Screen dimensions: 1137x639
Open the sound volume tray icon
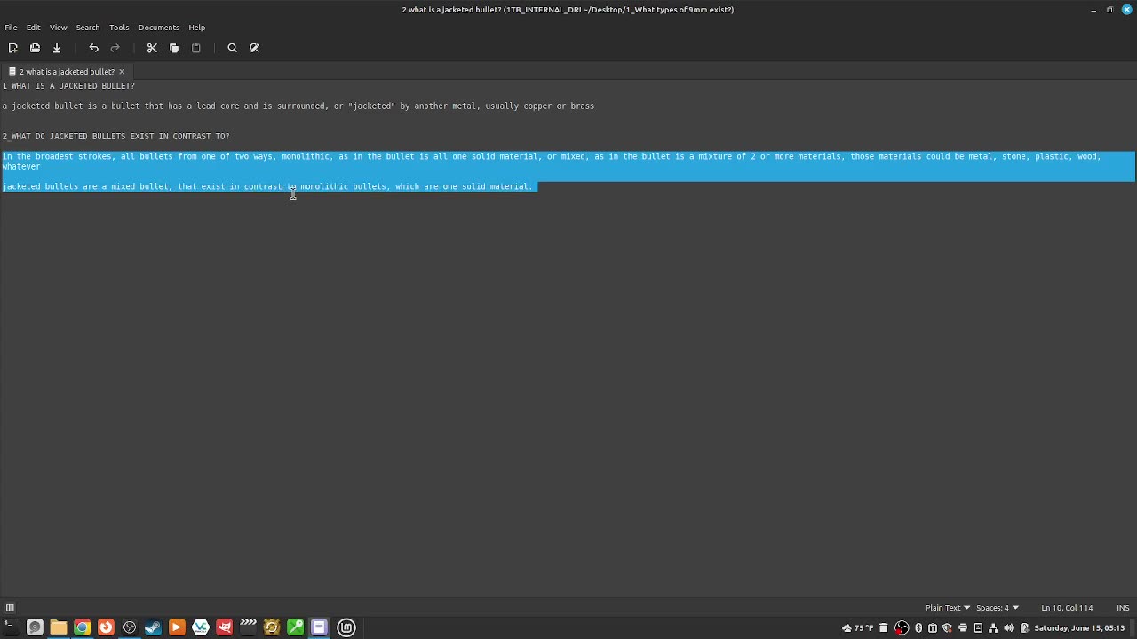1008,628
